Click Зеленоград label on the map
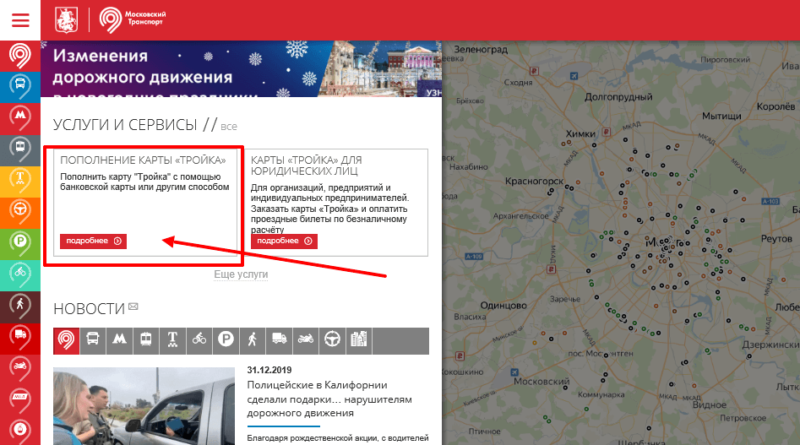The height and width of the screenshot is (445, 800). [x=481, y=50]
